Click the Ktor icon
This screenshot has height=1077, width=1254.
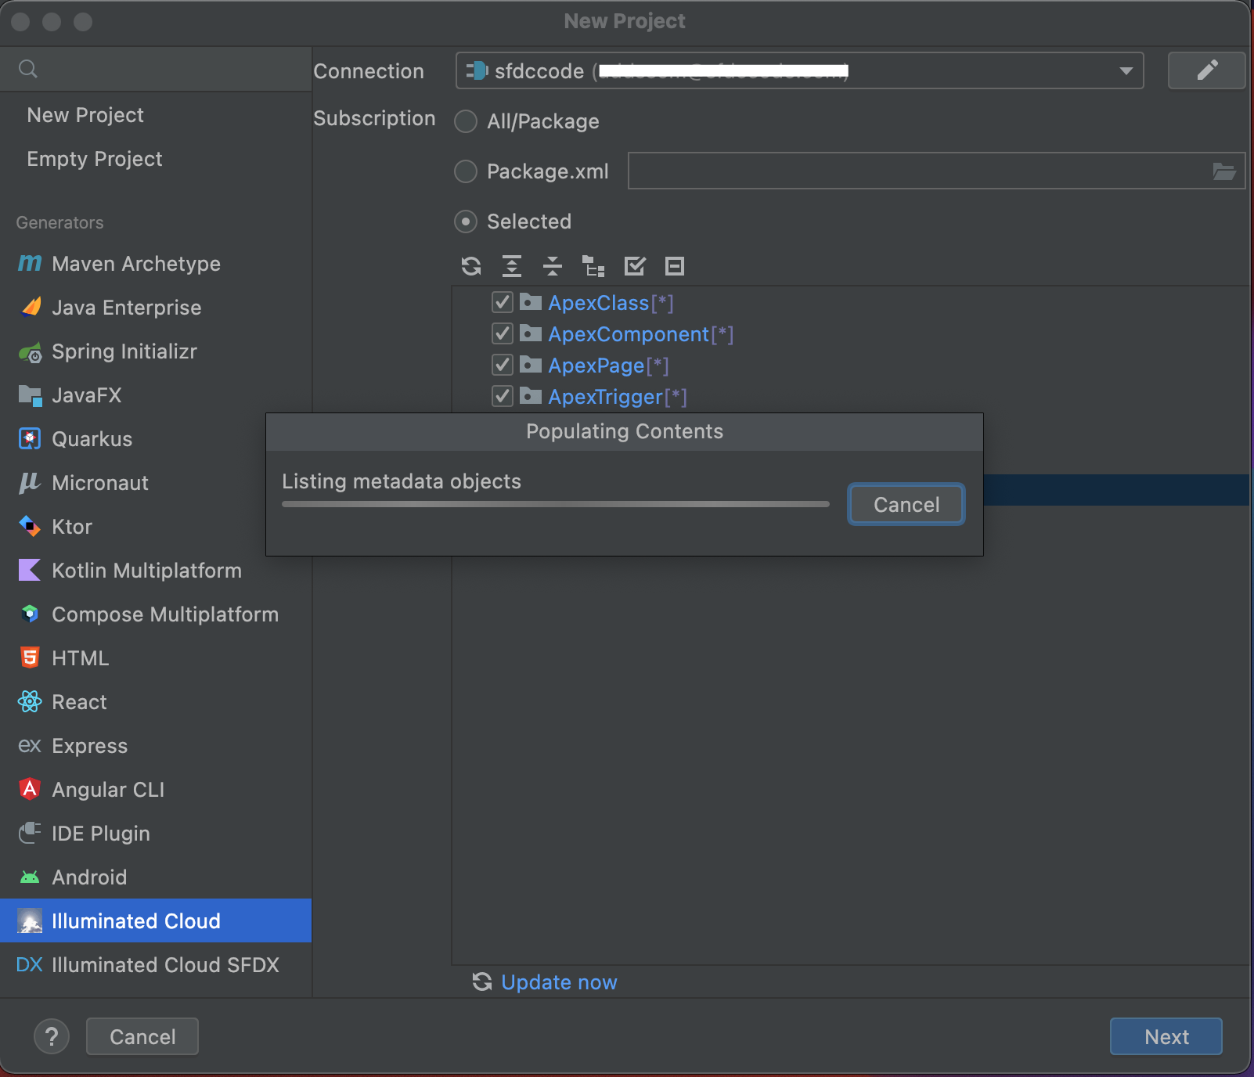30,527
